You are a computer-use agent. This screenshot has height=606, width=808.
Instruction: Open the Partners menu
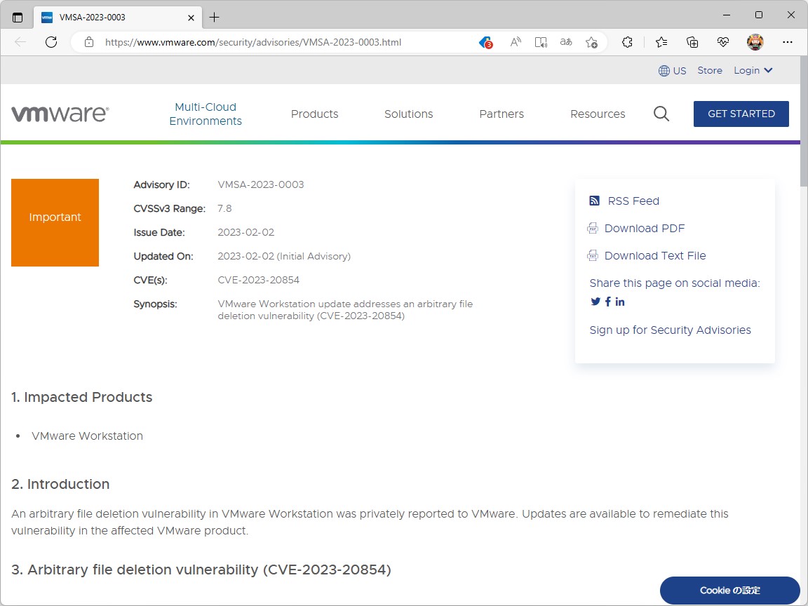point(501,114)
